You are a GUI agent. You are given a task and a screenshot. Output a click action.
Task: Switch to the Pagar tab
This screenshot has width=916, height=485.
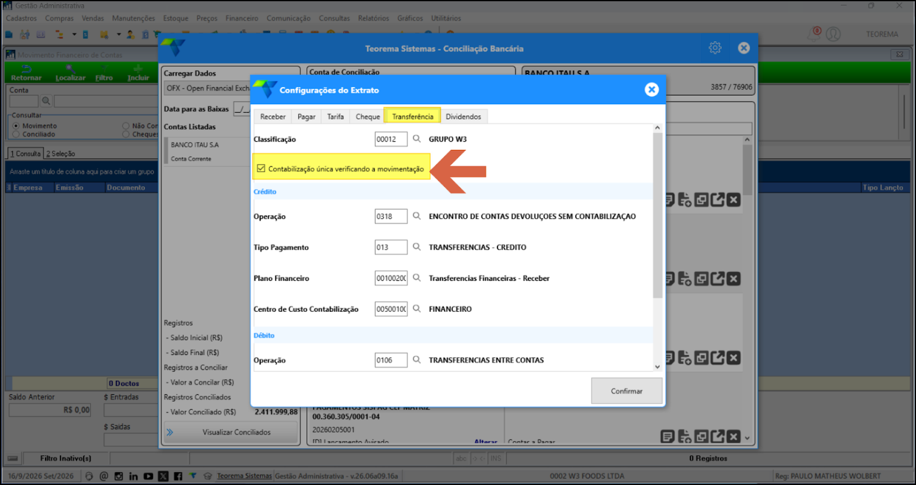[x=306, y=116]
